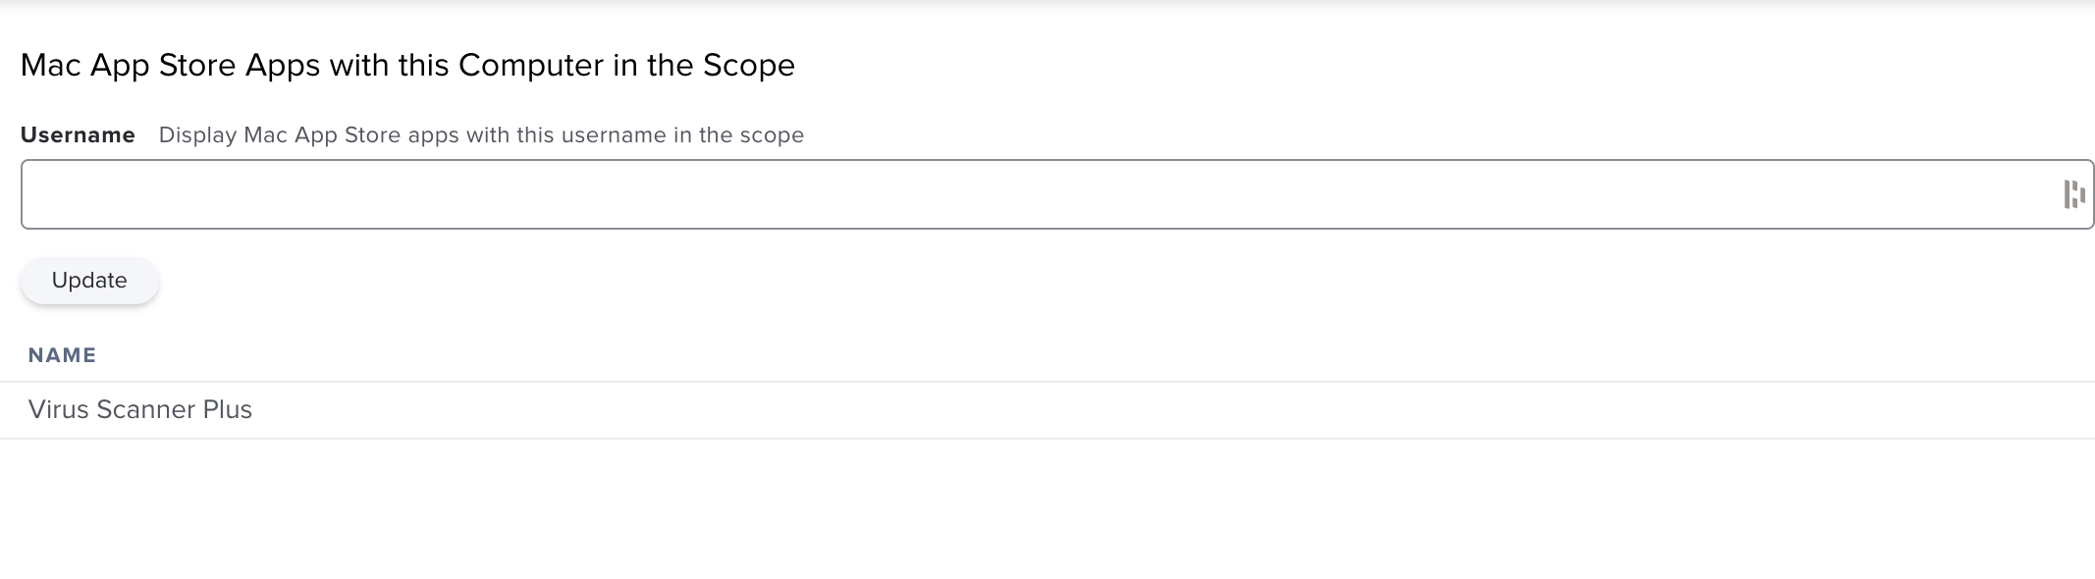Screen dimensions: 2095x579
Task: Click the password manager icon in Username field
Action: (2073, 194)
